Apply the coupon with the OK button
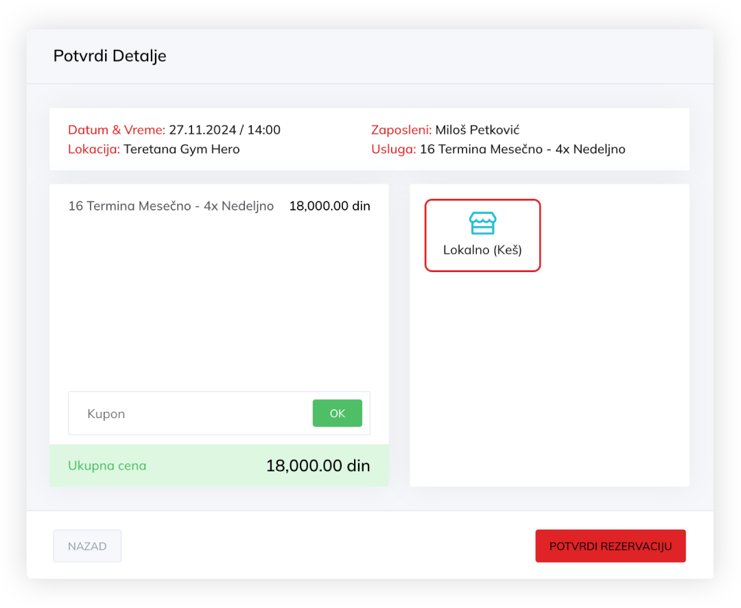 click(338, 413)
